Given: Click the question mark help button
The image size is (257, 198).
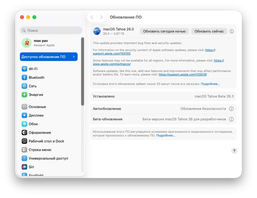Looking at the screenshot, I should (x=234, y=151).
